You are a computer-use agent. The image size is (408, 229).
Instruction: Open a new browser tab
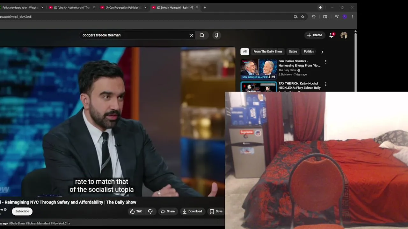[205, 7]
